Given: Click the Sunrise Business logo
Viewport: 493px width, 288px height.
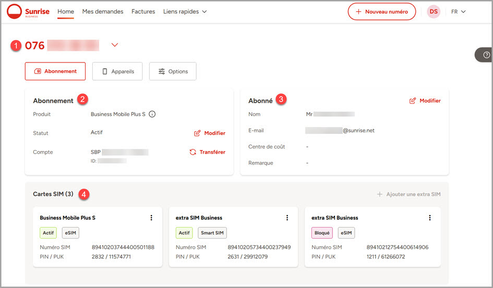Looking at the screenshot, I should [x=28, y=11].
